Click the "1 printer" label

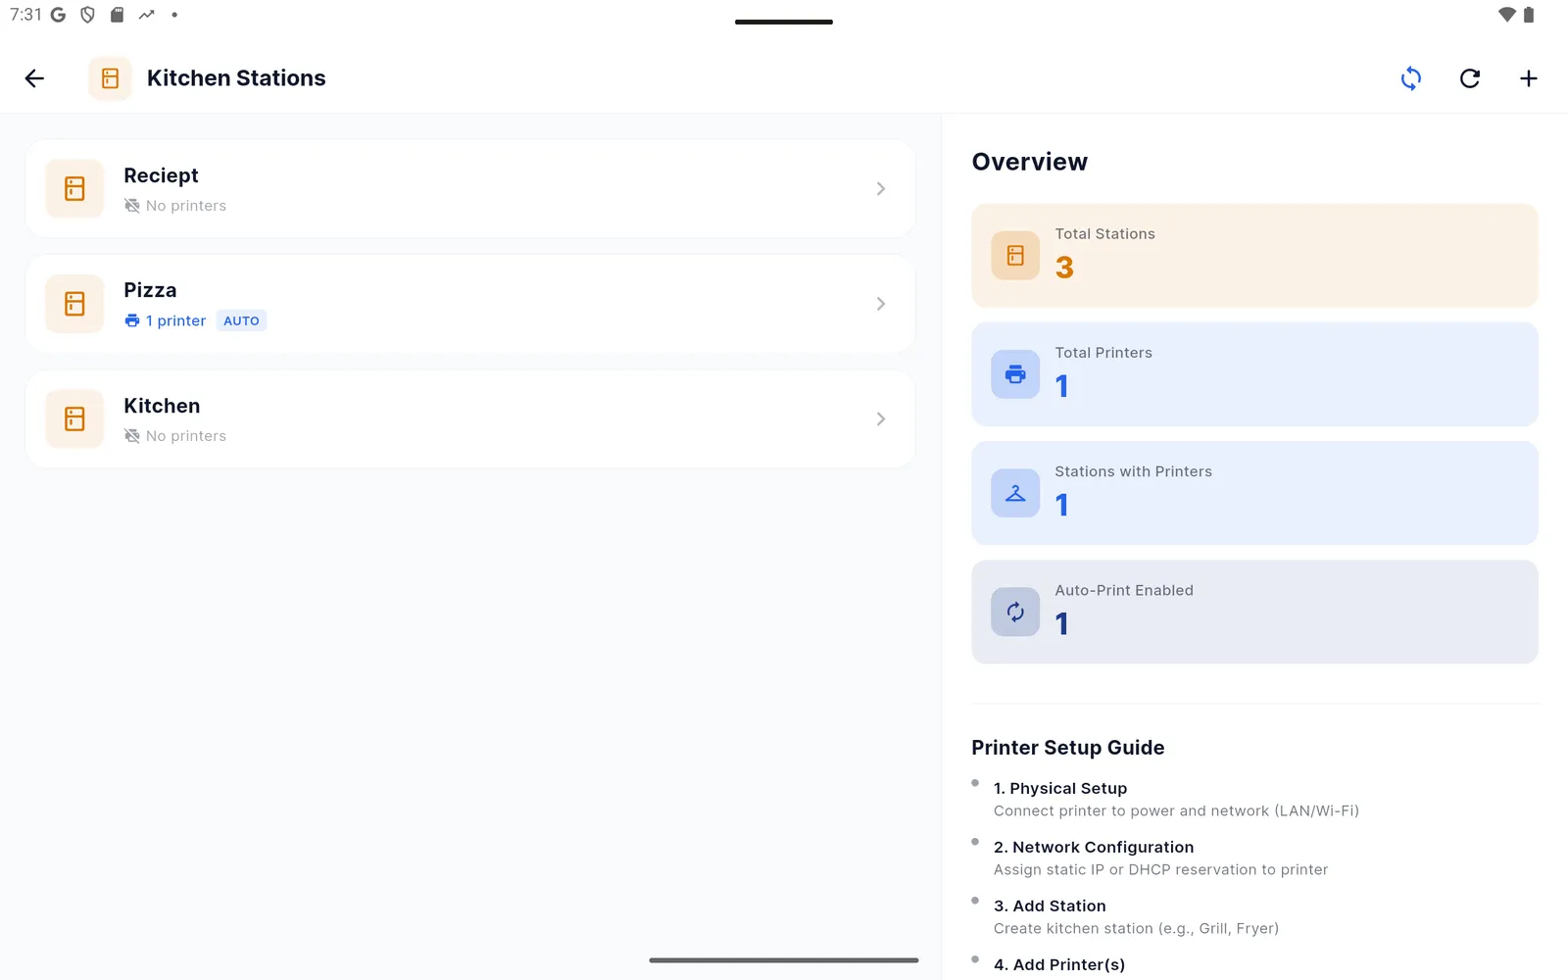(x=175, y=320)
